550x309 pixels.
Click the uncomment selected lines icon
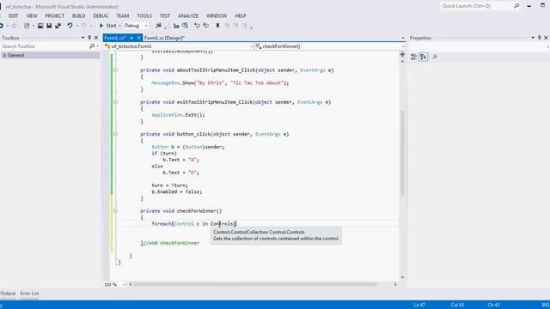click(x=206, y=26)
